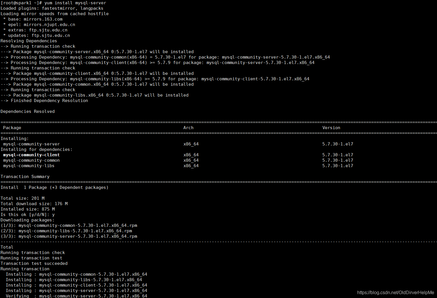Click version 5.7.30-1.el7 of mysql-community-libs row

tap(338, 166)
